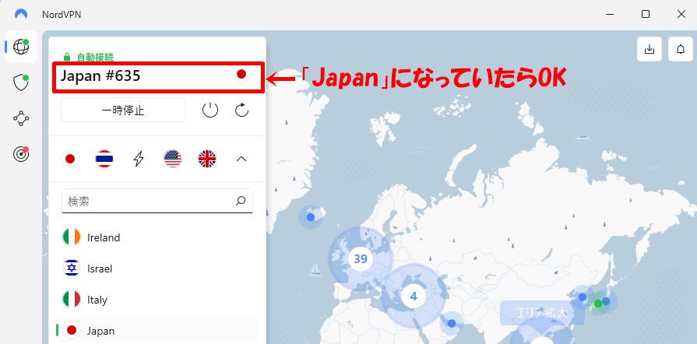Screen dimensions: 697x344
Task: Maximize the NordVPN window
Action: pos(646,14)
